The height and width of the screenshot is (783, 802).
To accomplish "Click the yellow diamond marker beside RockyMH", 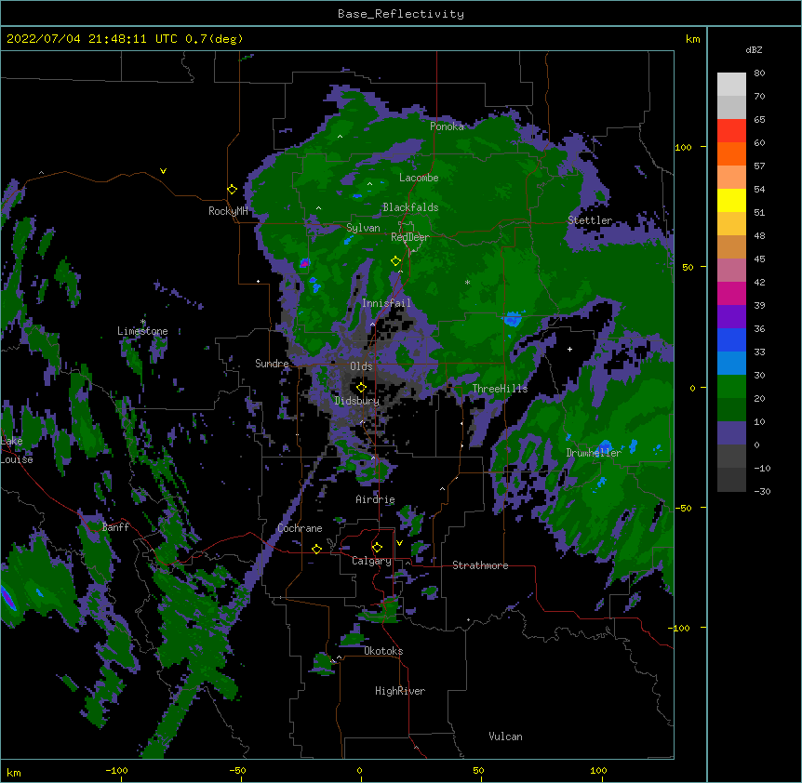I will (232, 190).
